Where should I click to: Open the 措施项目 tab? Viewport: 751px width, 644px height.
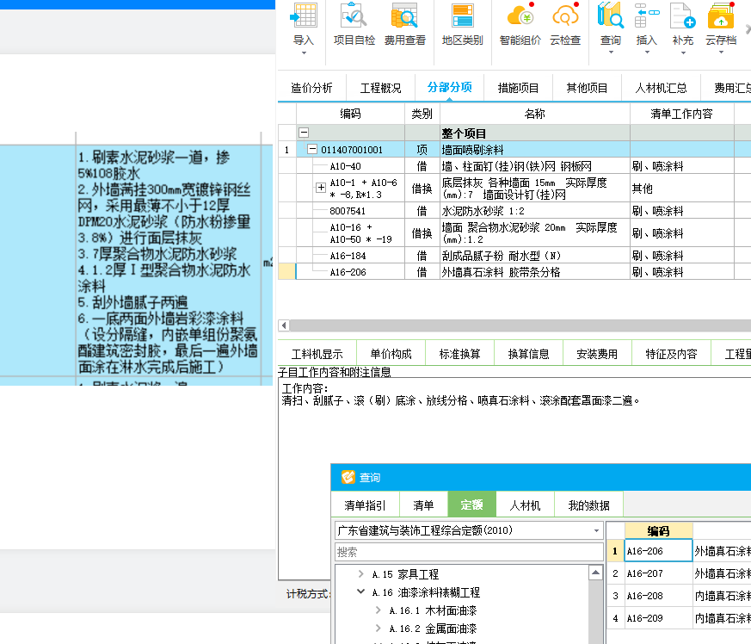pyautogui.click(x=518, y=88)
